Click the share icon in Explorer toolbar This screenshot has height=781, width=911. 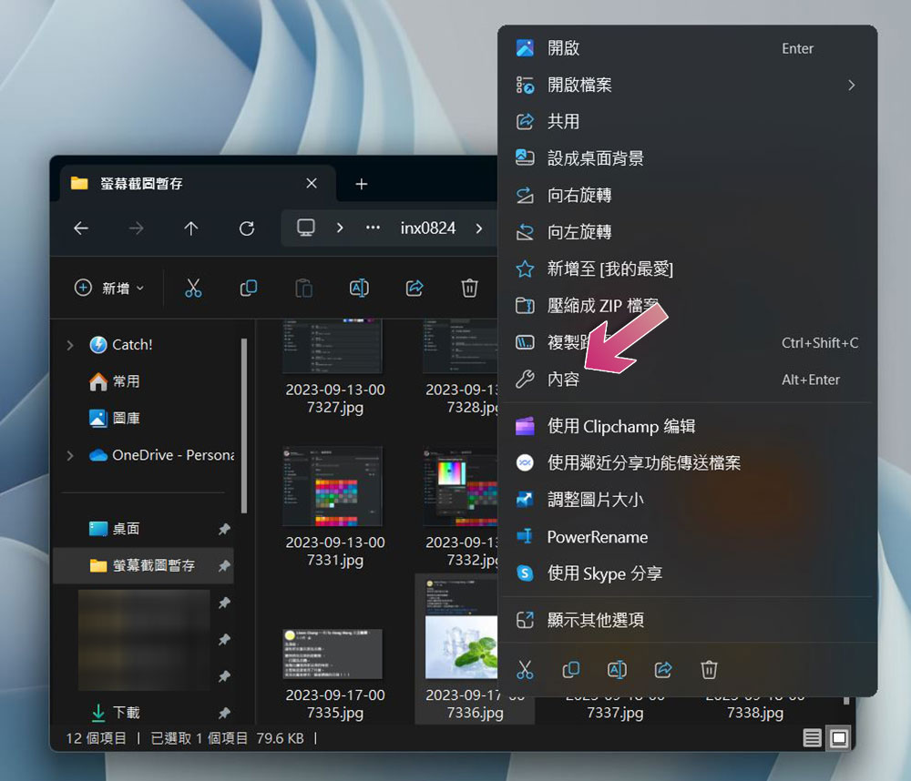(x=415, y=288)
